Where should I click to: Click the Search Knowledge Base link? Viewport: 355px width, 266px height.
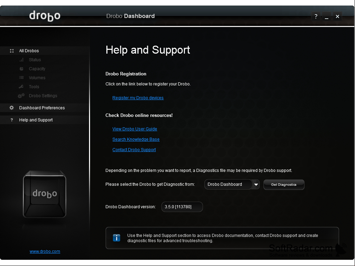tap(136, 139)
